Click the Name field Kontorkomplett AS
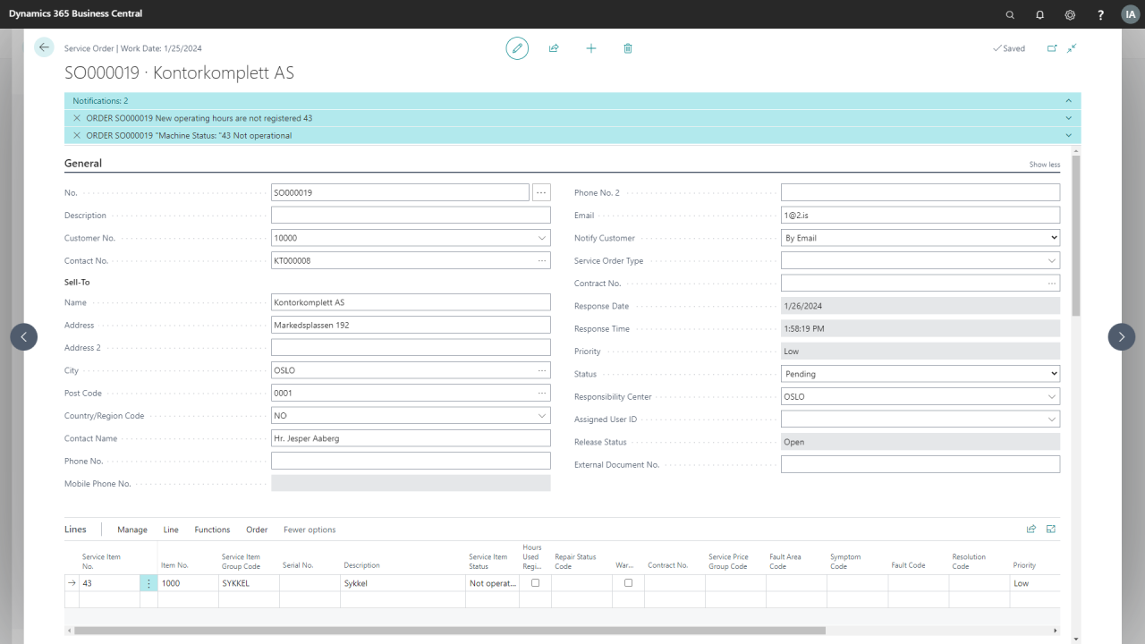 (x=411, y=302)
